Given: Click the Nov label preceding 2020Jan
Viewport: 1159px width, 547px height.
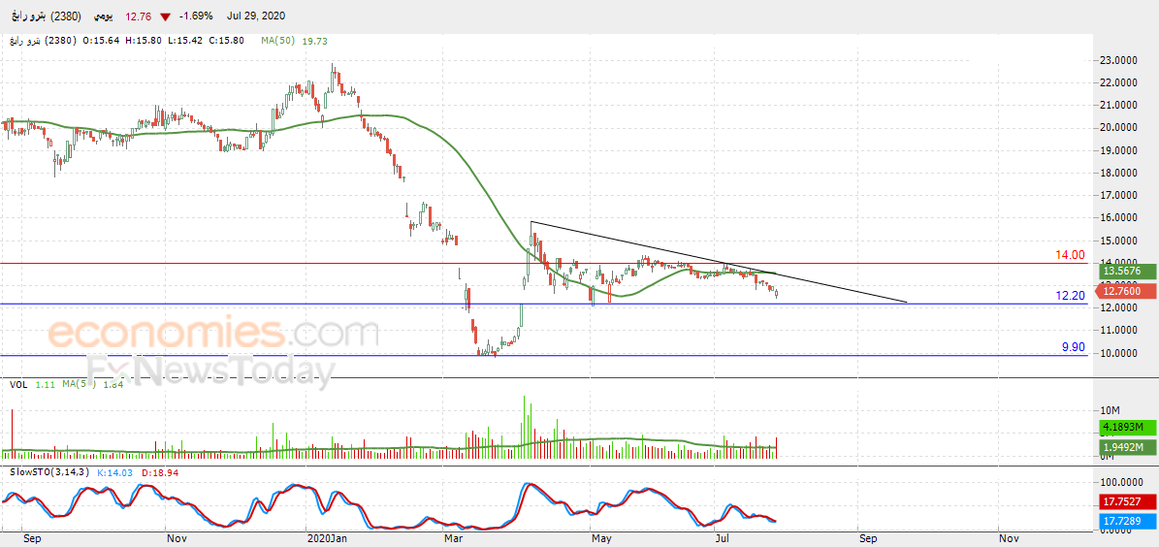Looking at the screenshot, I should coord(176,538).
